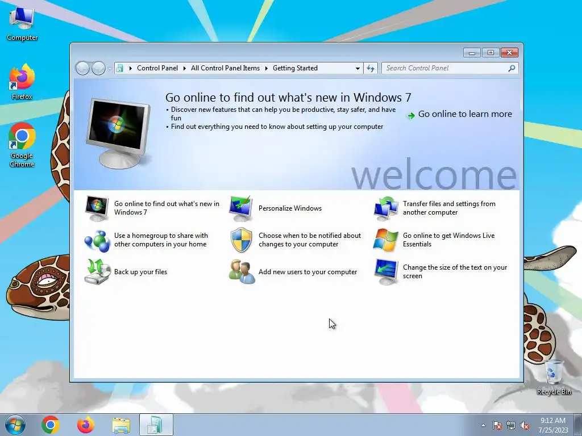Show hidden tray icons arrow
The height and width of the screenshot is (436, 582).
(x=483, y=425)
